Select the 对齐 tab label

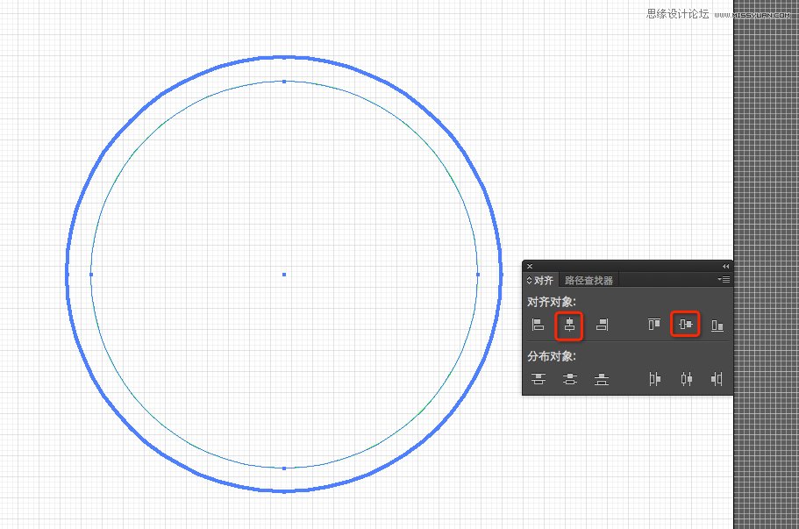[x=544, y=281]
